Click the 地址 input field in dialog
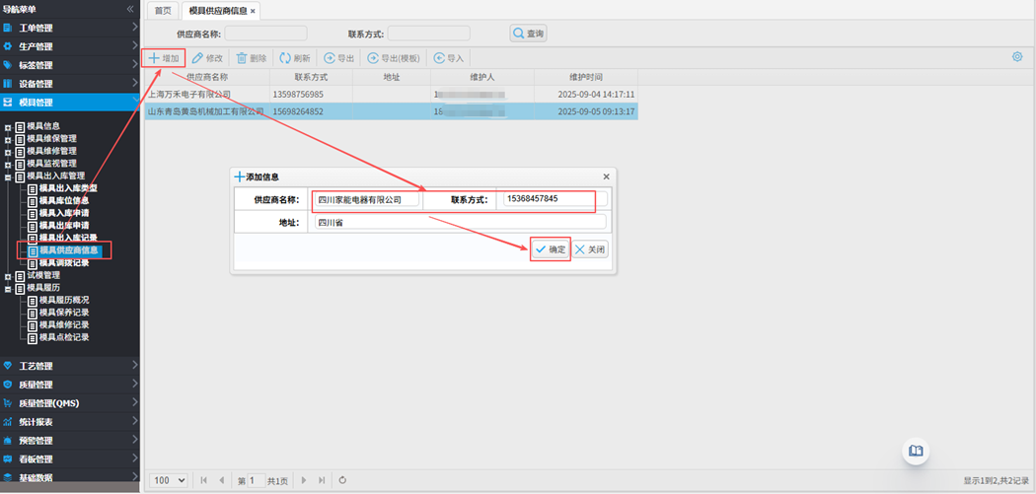 (460, 223)
